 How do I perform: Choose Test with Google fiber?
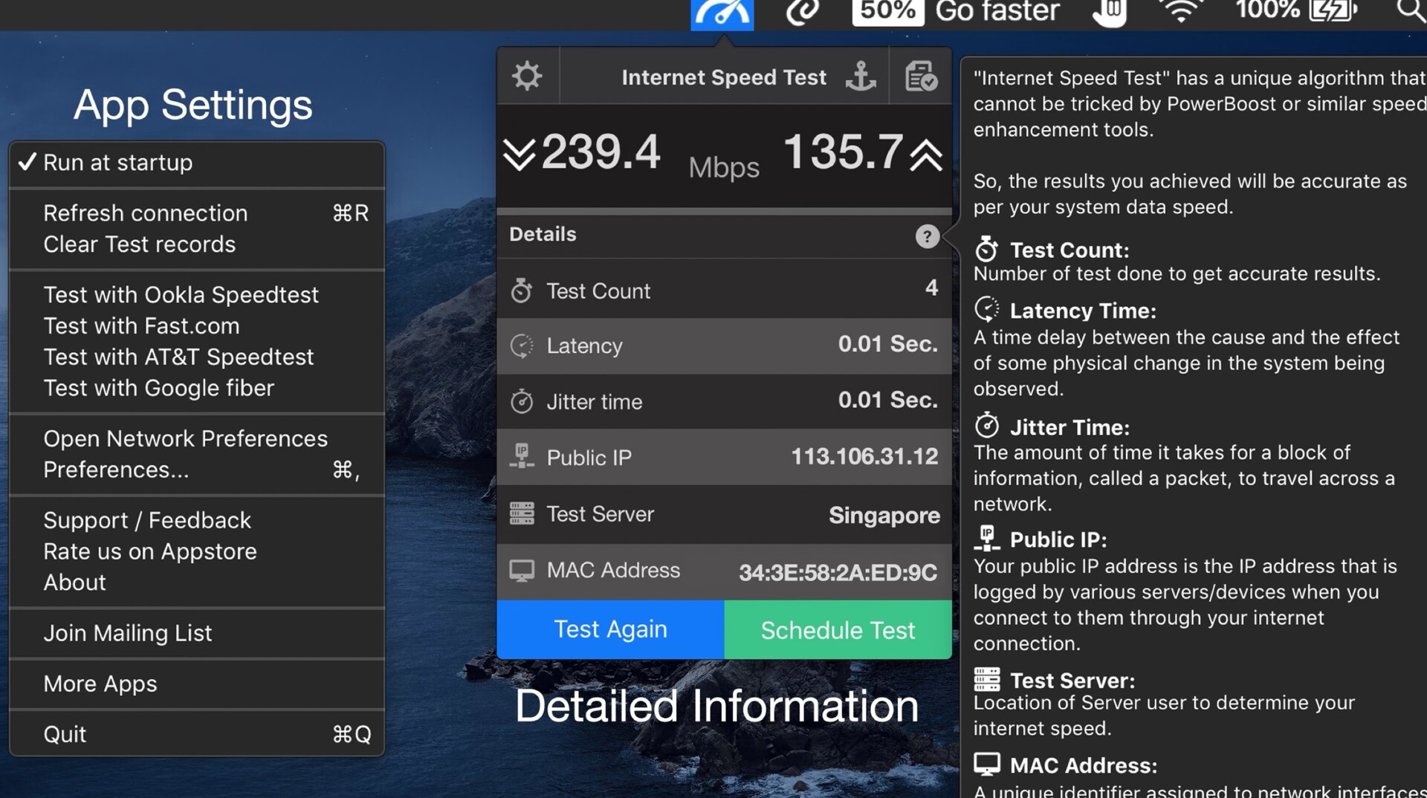197,389
